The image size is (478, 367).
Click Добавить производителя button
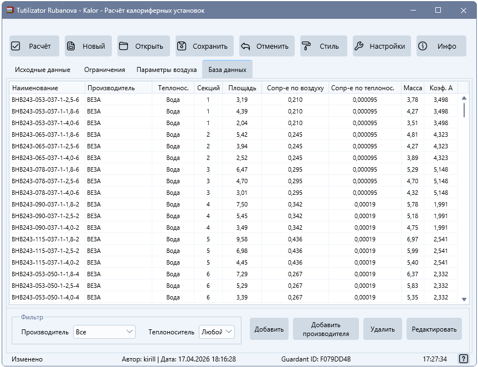(326, 329)
